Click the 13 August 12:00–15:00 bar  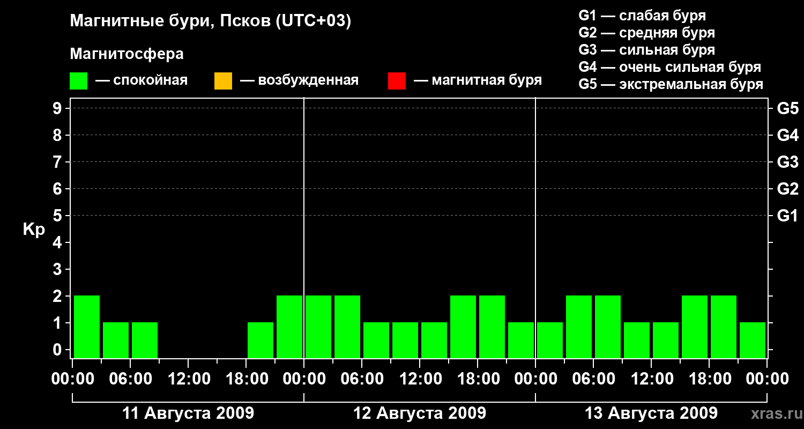click(666, 340)
